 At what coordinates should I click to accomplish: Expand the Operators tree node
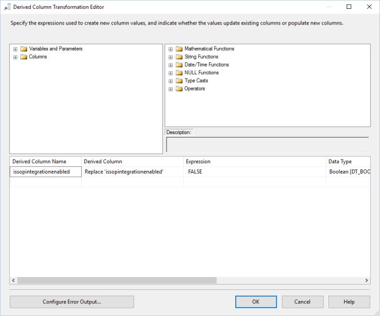tap(171, 89)
